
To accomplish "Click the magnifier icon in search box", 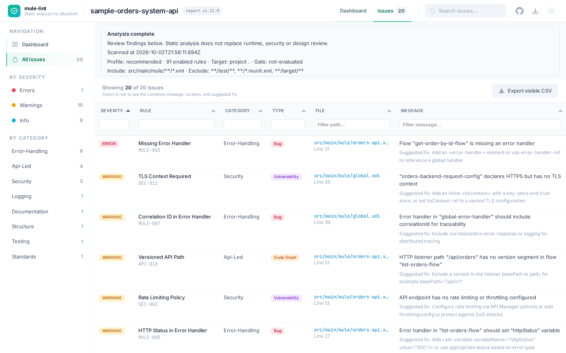I will pos(432,11).
